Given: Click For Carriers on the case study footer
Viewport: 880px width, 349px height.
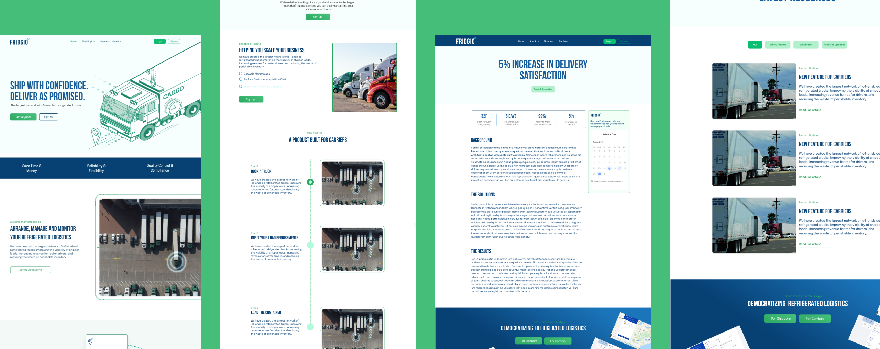Looking at the screenshot, I should [x=558, y=341].
